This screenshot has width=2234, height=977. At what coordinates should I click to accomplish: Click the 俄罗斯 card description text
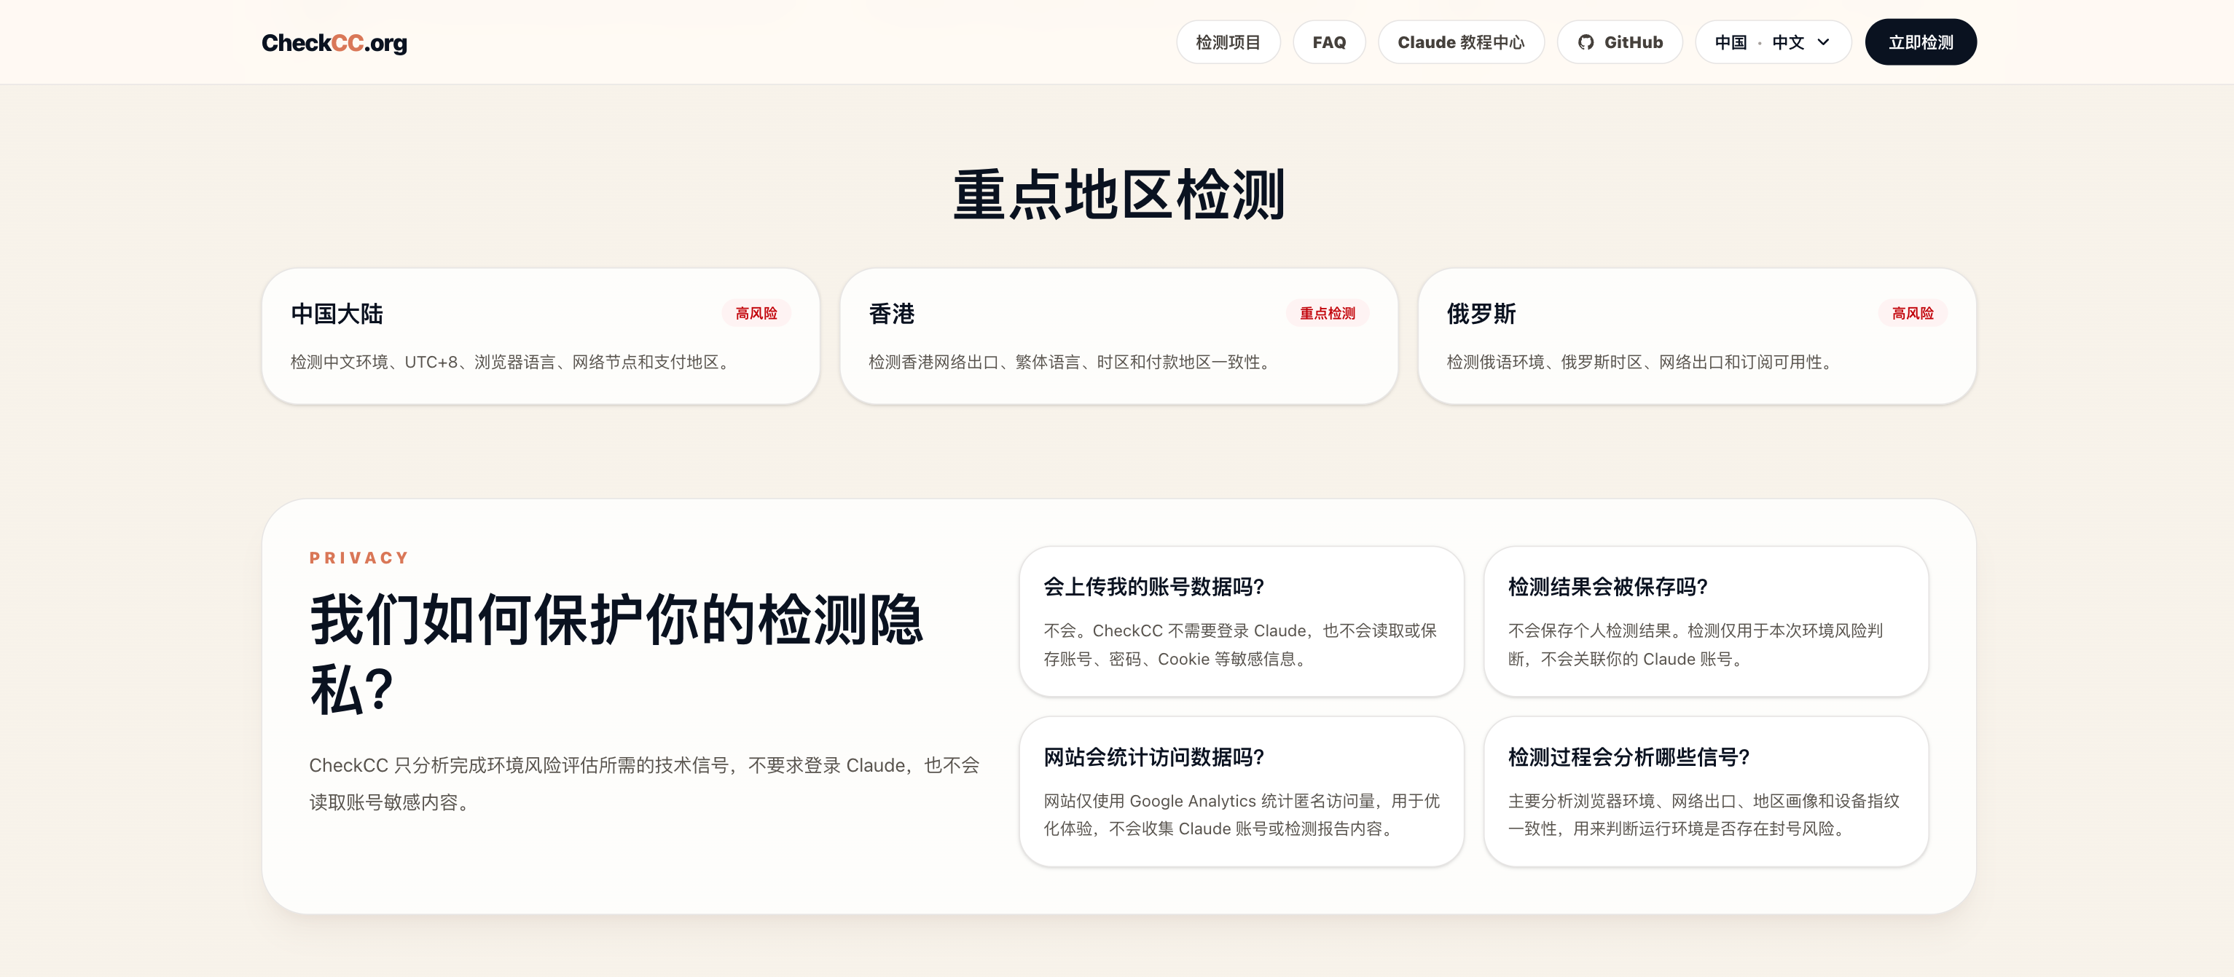click(1642, 362)
